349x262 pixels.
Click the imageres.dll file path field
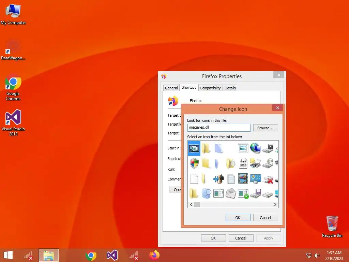(x=219, y=128)
